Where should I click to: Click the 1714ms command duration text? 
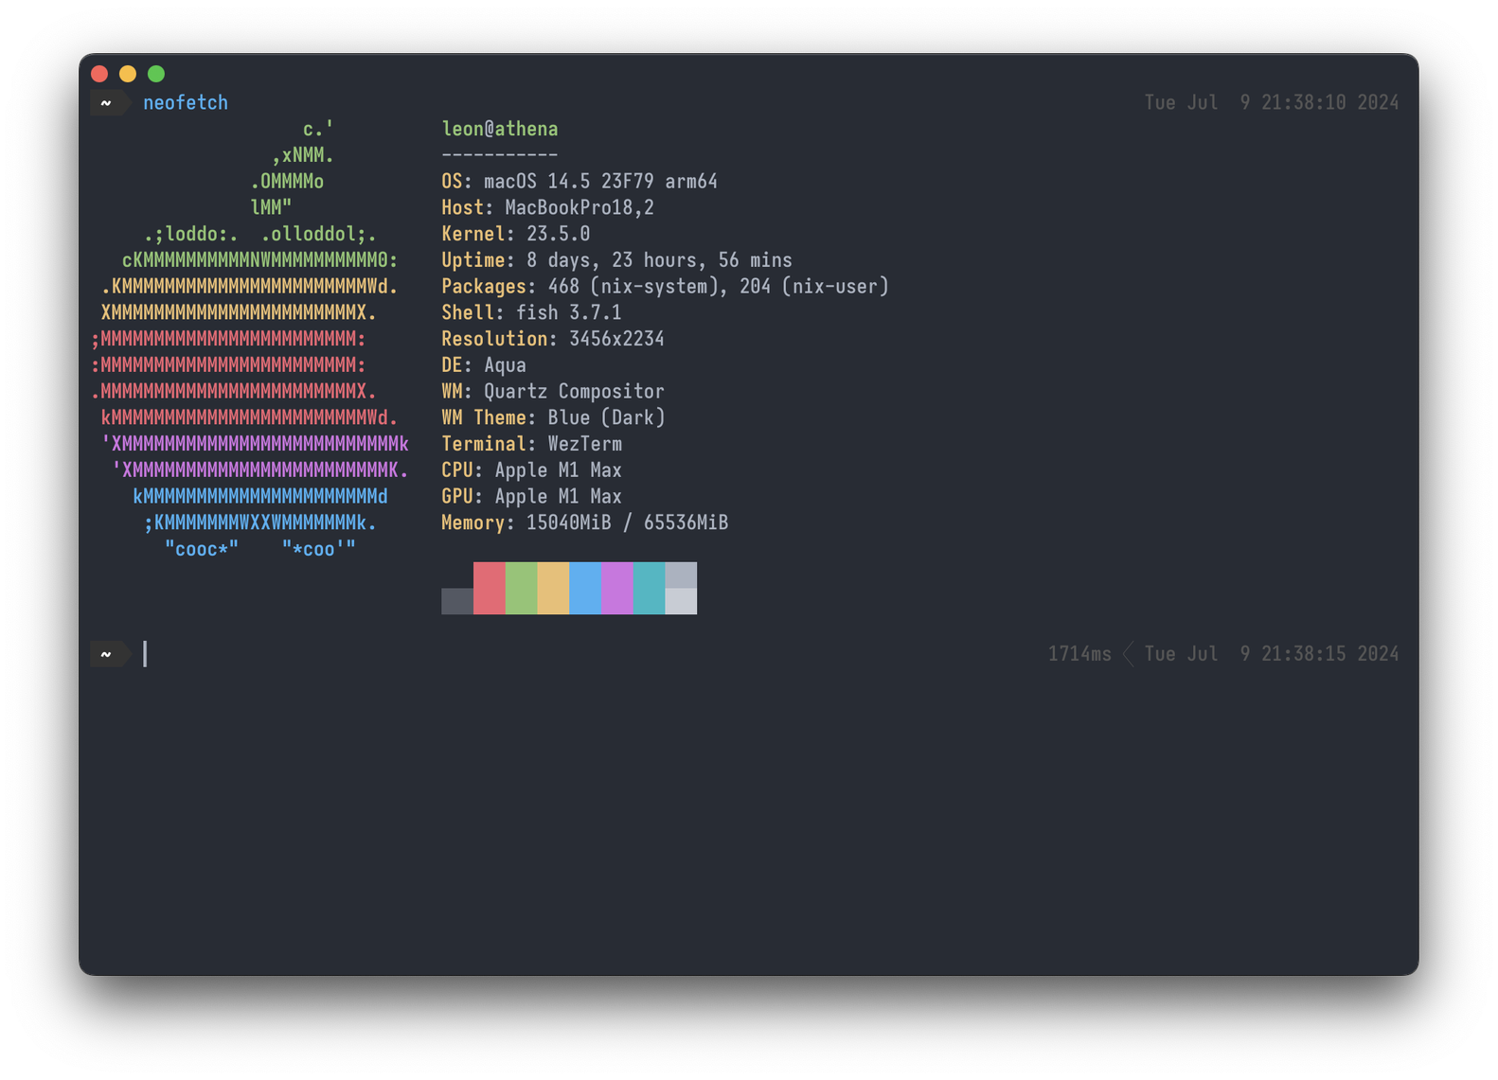(x=1079, y=654)
